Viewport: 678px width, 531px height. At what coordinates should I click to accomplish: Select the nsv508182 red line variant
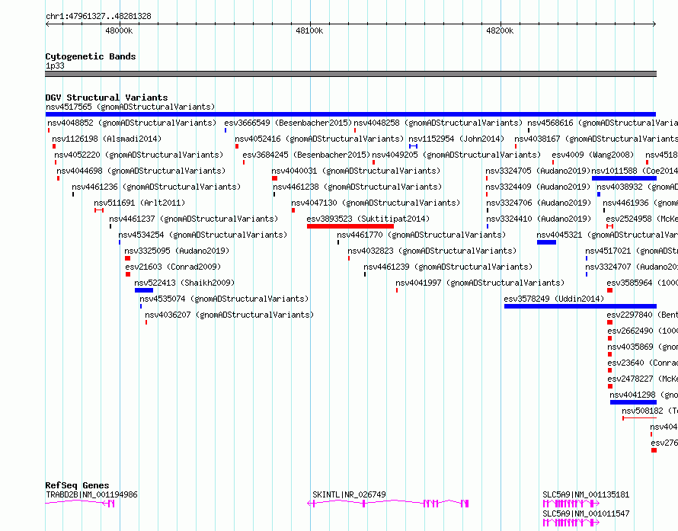[x=639, y=418]
